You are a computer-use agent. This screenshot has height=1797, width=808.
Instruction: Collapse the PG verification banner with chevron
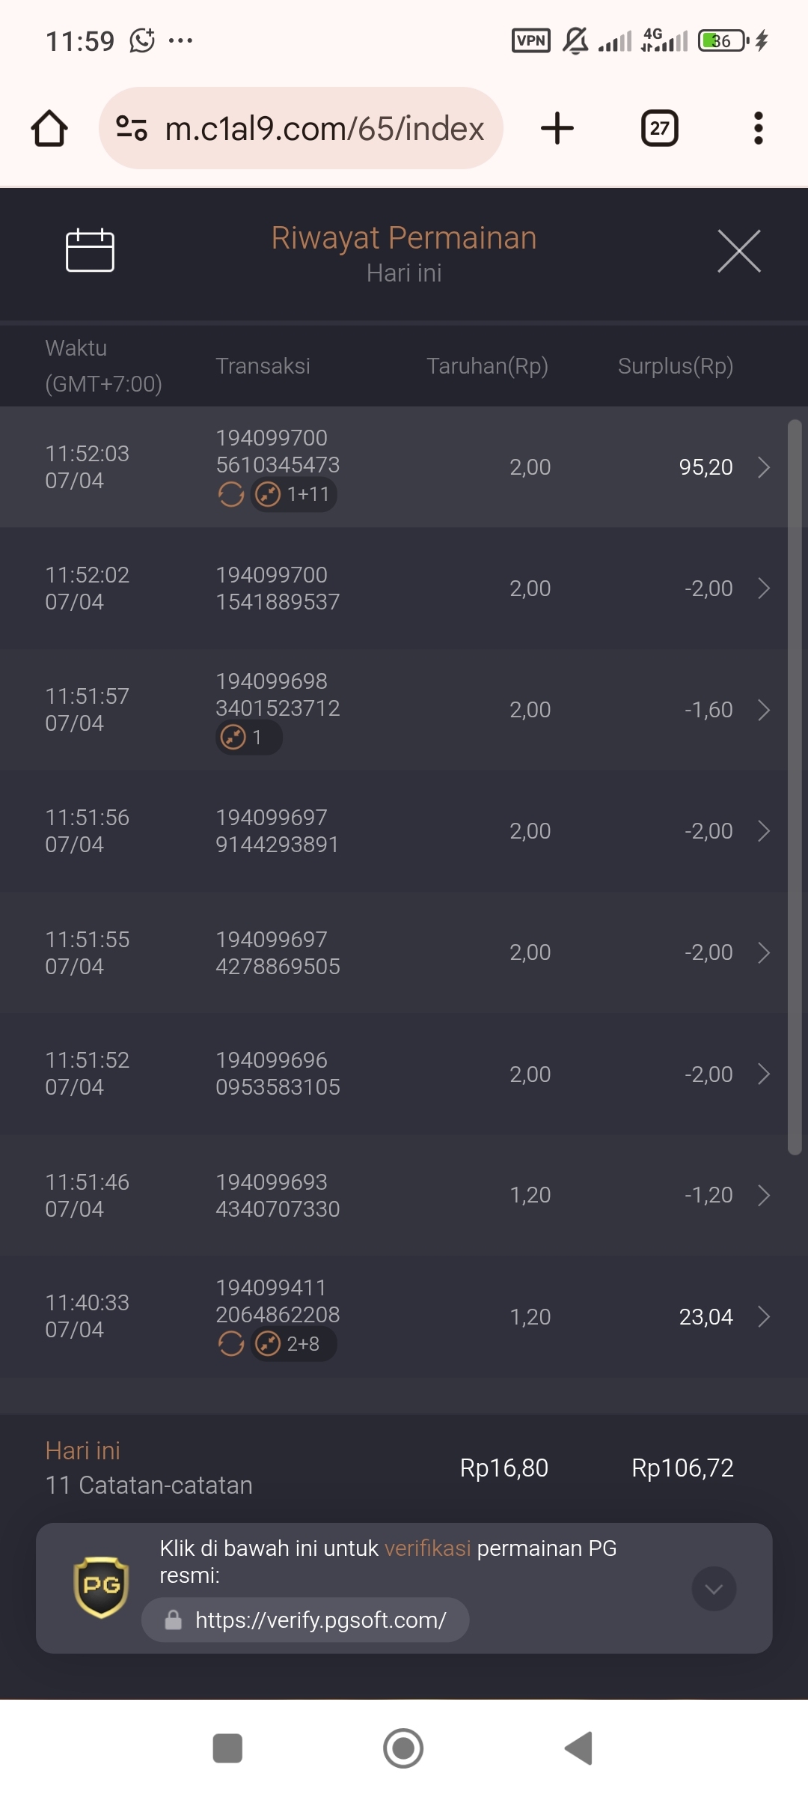pyautogui.click(x=714, y=1589)
